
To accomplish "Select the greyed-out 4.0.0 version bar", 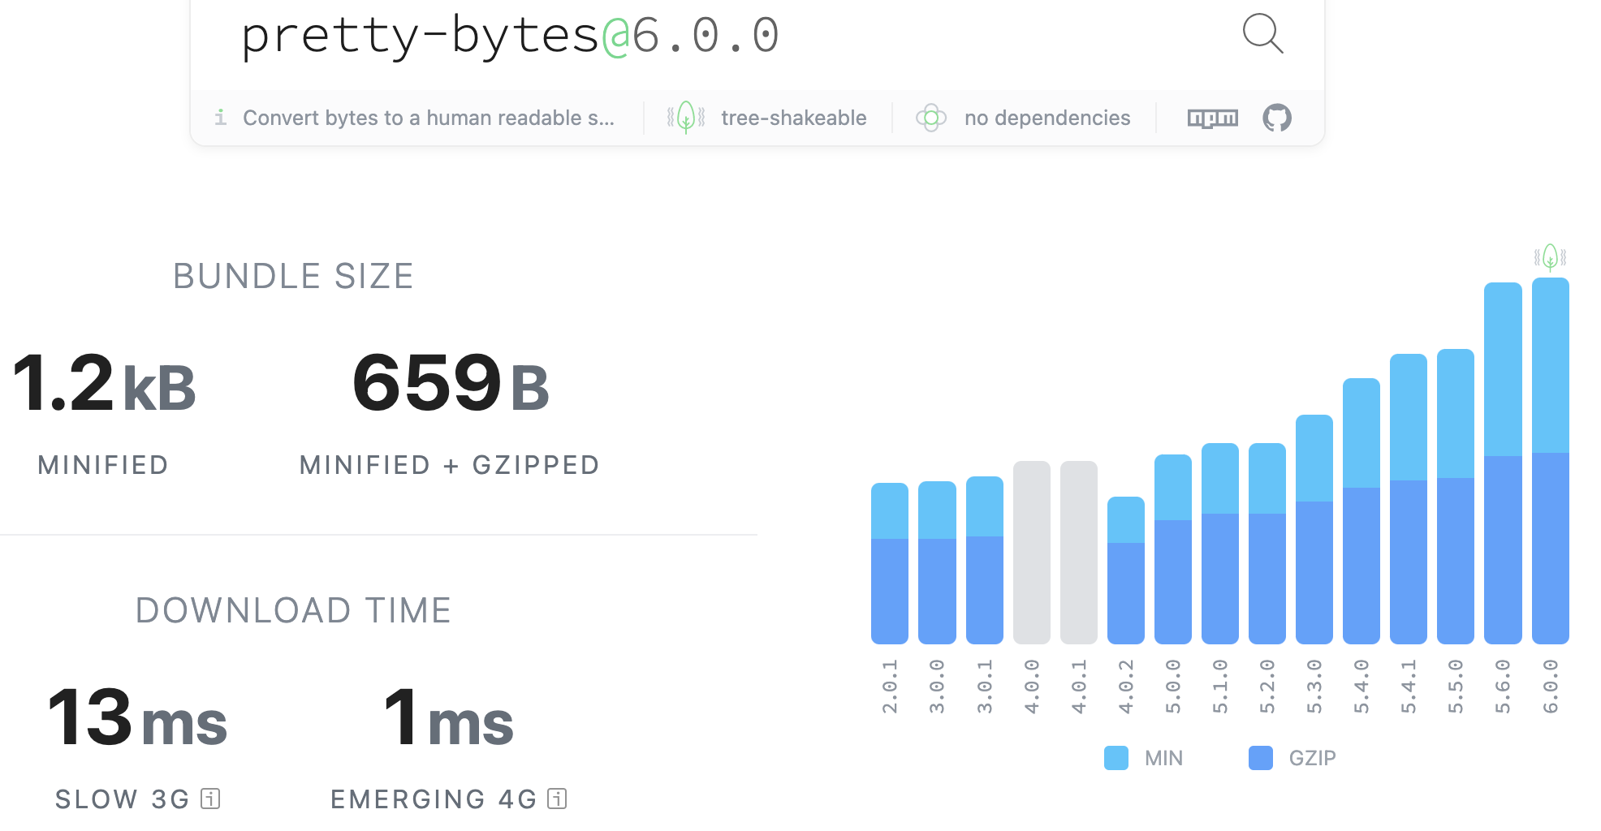I will [x=1032, y=553].
